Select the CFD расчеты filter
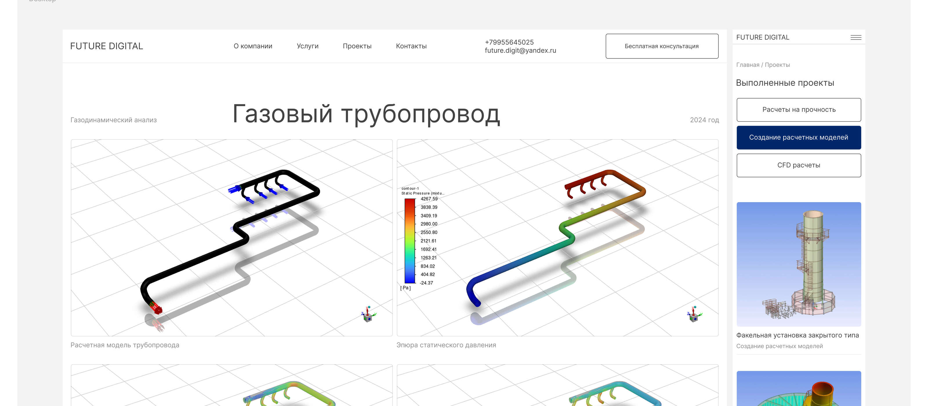Image resolution: width=928 pixels, height=406 pixels. (x=798, y=165)
